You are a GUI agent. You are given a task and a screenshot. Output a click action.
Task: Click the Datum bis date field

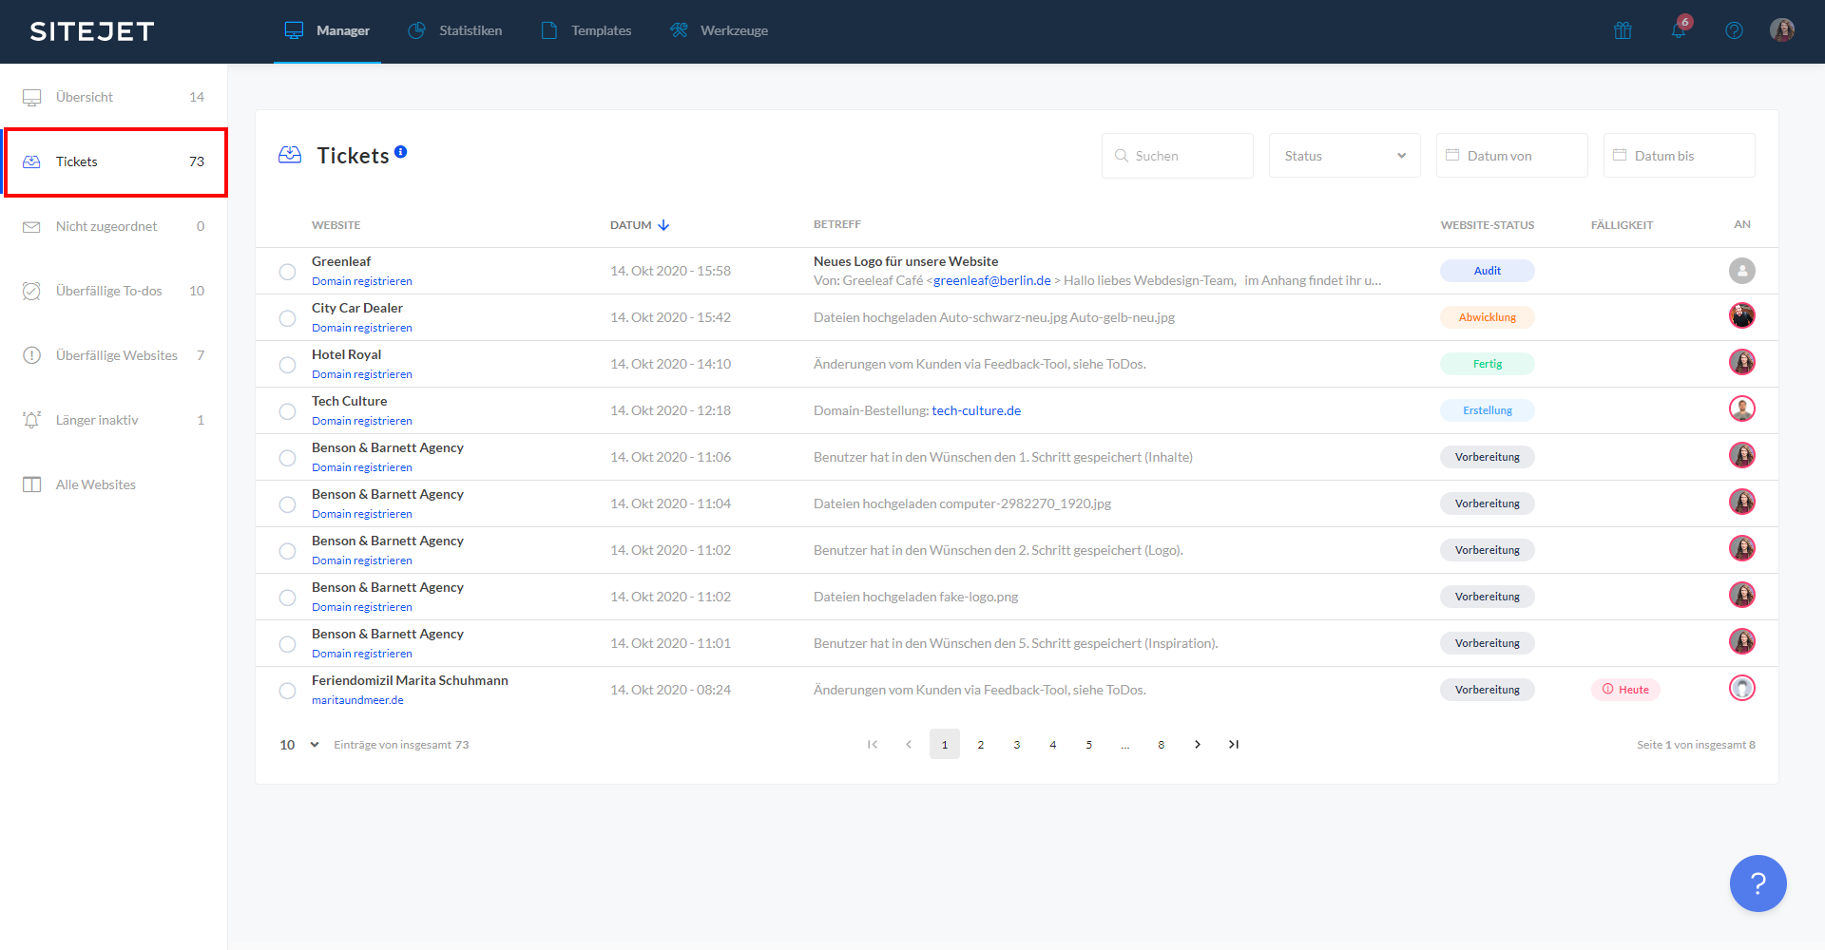tap(1679, 156)
